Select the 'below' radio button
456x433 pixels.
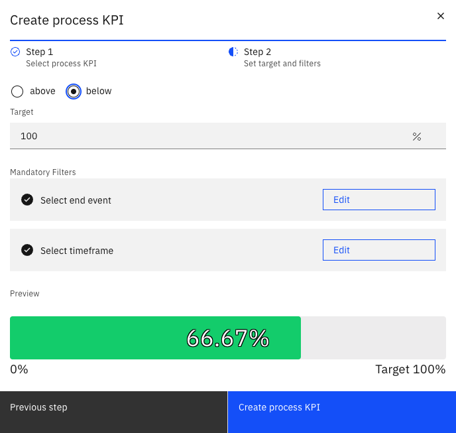click(x=74, y=92)
